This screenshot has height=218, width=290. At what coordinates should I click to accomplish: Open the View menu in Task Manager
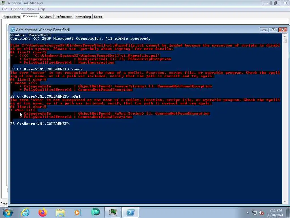pyautogui.click(x=30, y=9)
